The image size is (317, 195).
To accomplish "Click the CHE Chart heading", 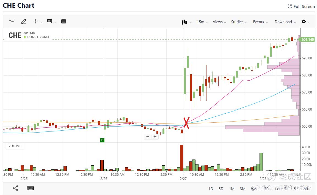I will click(19, 6).
